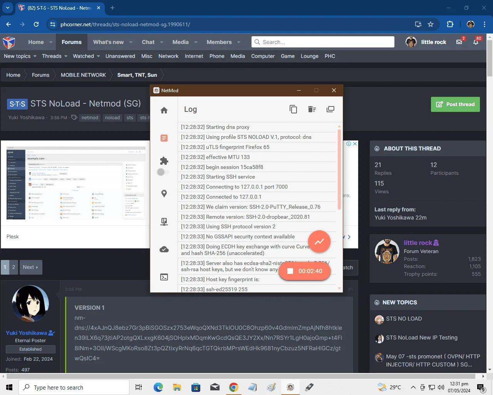Click the forum Search field
Image resolution: width=493 pixels, height=395 pixels.
click(323, 42)
